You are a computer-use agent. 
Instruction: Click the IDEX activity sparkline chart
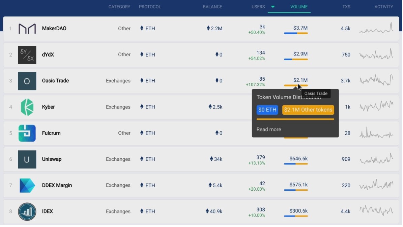click(376, 211)
